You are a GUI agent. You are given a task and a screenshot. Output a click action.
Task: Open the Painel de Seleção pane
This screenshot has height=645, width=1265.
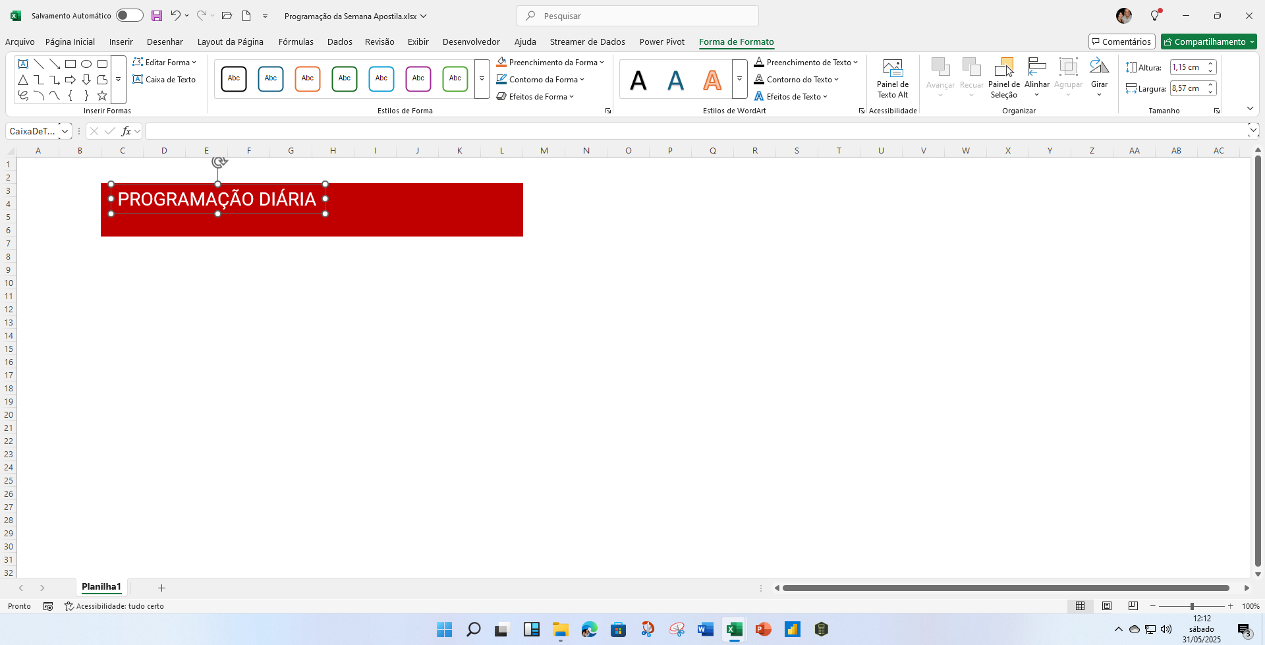pos(1003,78)
